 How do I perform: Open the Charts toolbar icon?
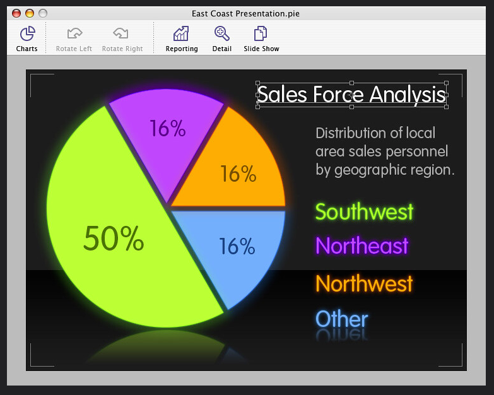[27, 33]
